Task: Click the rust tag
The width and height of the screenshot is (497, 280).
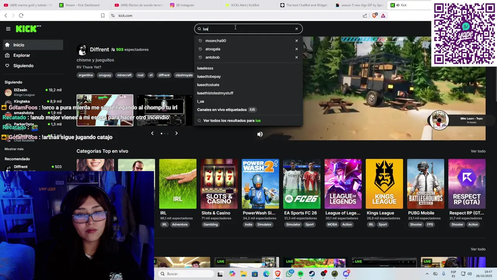Action: [140, 75]
